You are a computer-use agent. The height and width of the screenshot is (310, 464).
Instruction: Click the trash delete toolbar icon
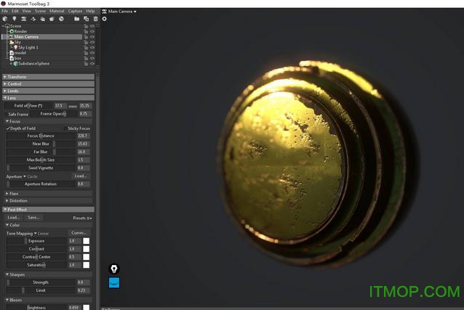(95, 19)
